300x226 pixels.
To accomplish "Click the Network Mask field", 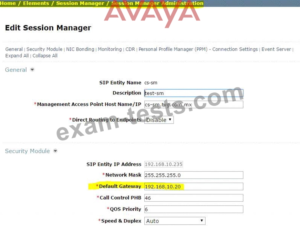I will [194, 175].
